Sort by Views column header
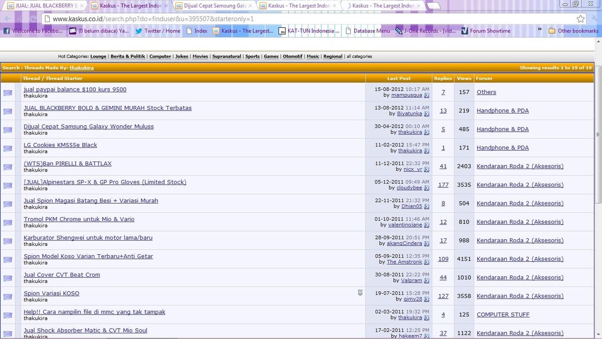Screen dimensions: 602x339 (x=464, y=79)
